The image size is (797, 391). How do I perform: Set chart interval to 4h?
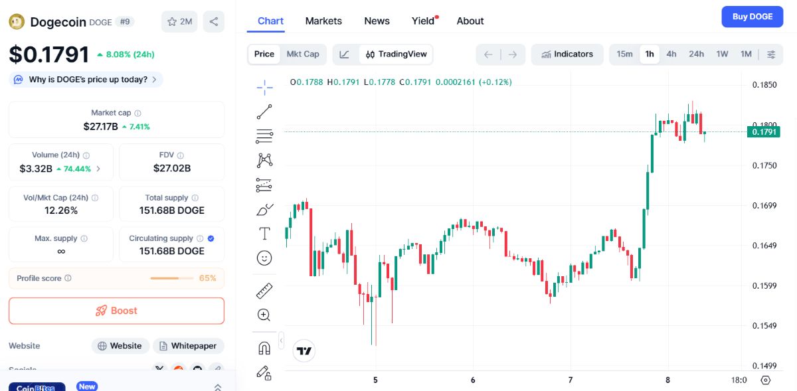pyautogui.click(x=671, y=54)
